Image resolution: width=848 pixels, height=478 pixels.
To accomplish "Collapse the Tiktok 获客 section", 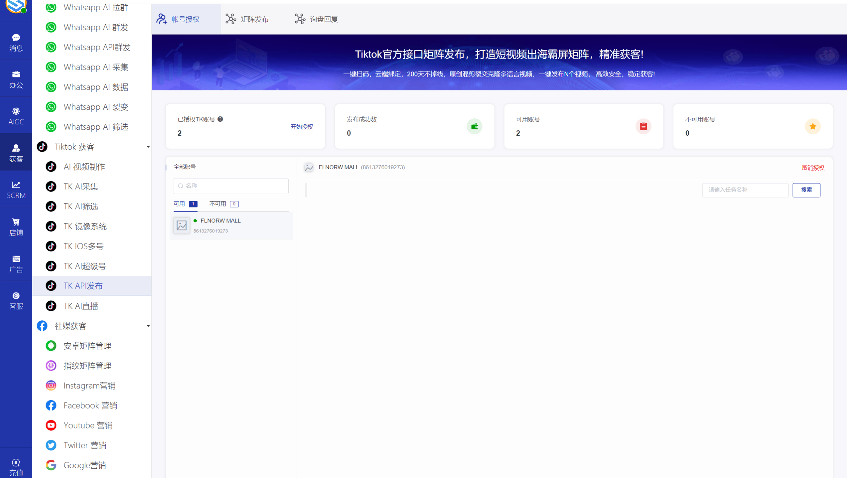I will click(148, 147).
